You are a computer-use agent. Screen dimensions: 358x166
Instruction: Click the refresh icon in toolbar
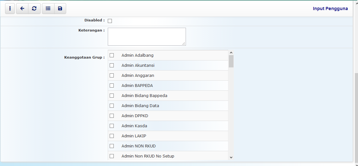point(34,9)
